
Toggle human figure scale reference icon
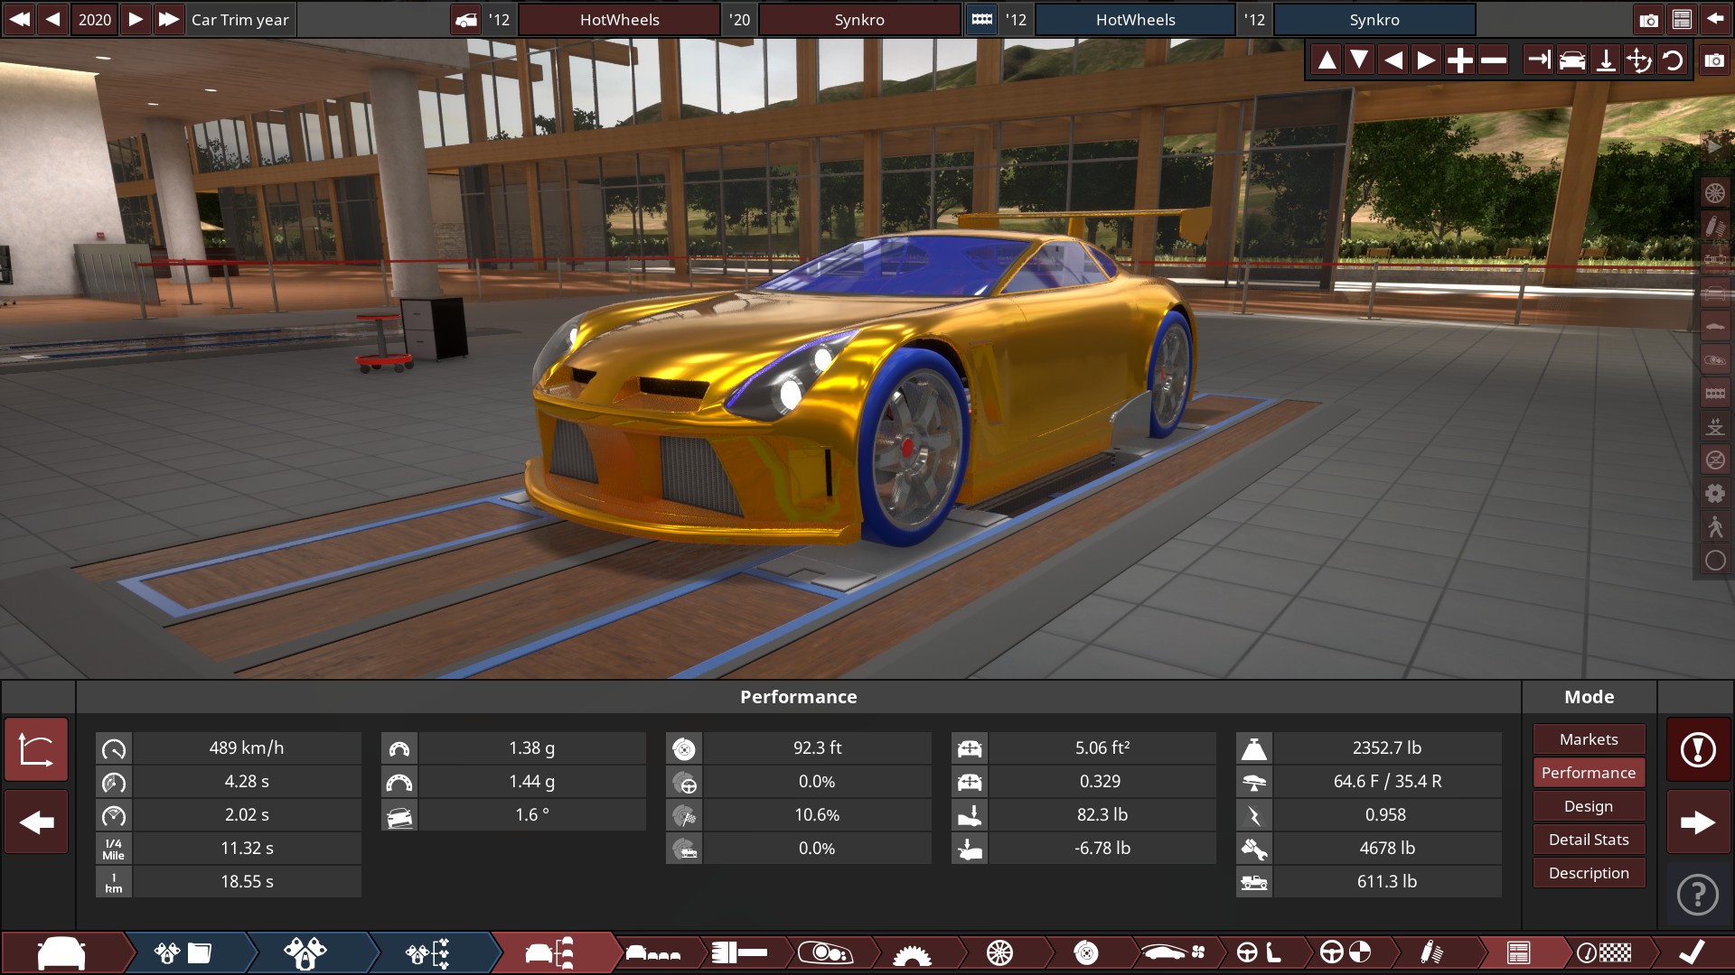click(1714, 526)
